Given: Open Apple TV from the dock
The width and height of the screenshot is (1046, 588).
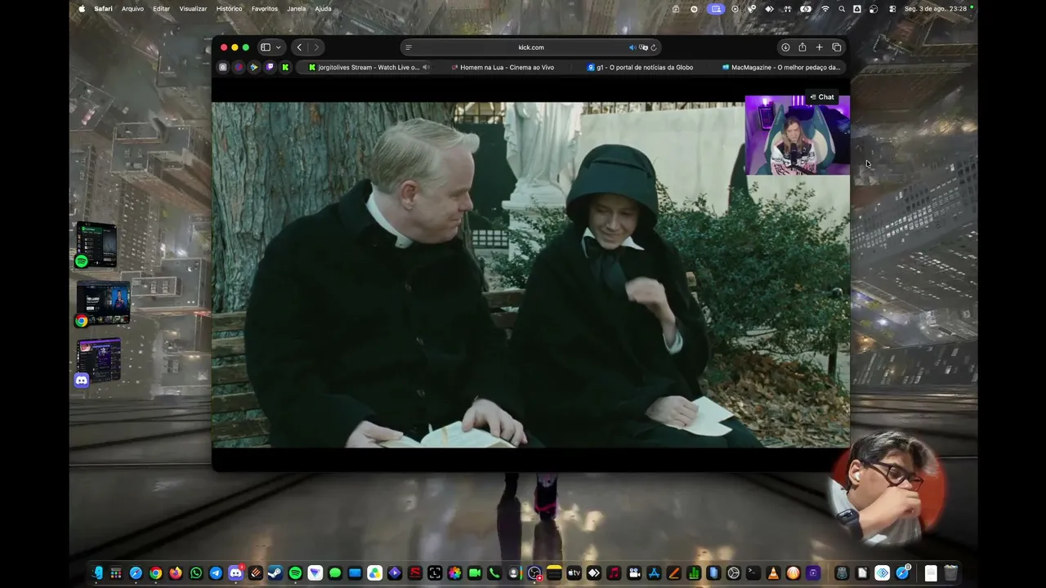Looking at the screenshot, I should pyautogui.click(x=574, y=573).
